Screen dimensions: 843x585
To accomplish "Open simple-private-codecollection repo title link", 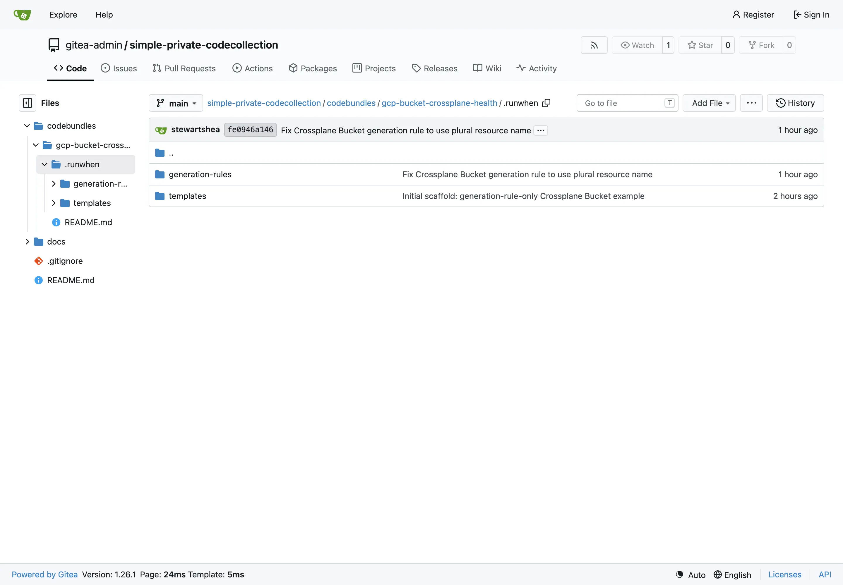I will point(204,45).
